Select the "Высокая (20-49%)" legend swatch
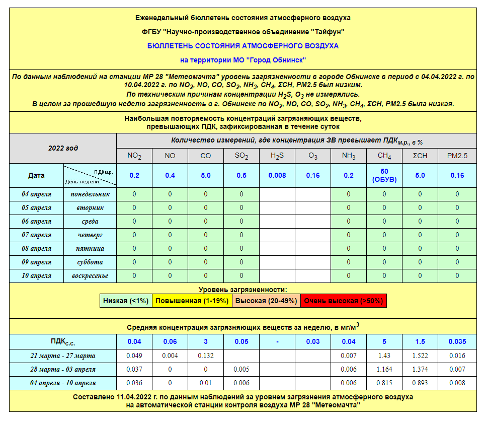Screen dimensions: 486x423 click(266, 301)
